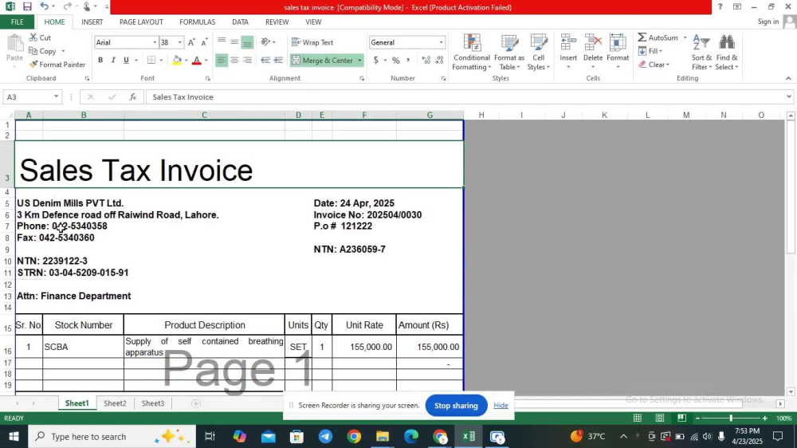Expand the AutoSum dropdown arrow
This screenshot has height=448, width=797.
pyautogui.click(x=685, y=37)
